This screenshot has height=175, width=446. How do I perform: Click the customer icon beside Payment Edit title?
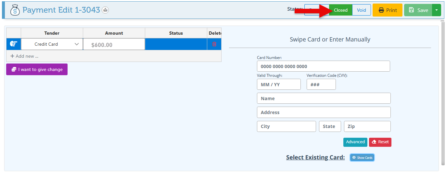coord(105,10)
